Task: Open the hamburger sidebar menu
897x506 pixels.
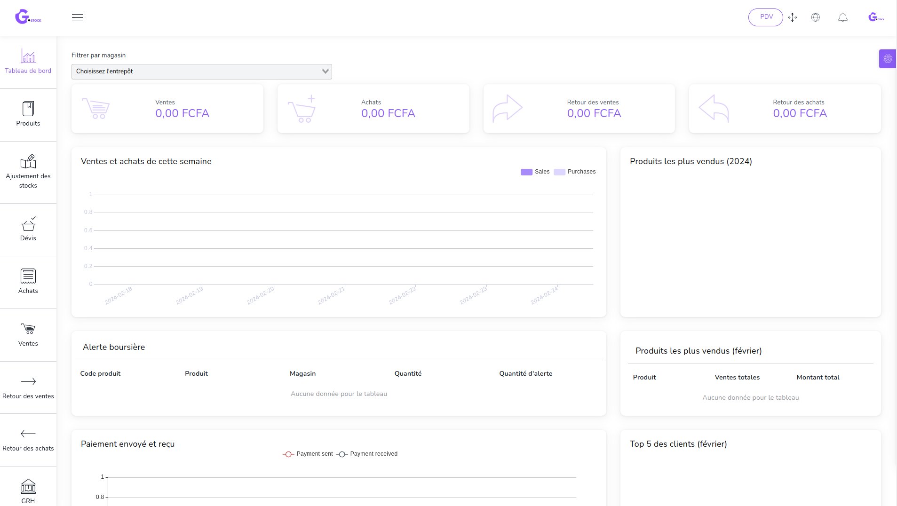Action: pos(78,18)
